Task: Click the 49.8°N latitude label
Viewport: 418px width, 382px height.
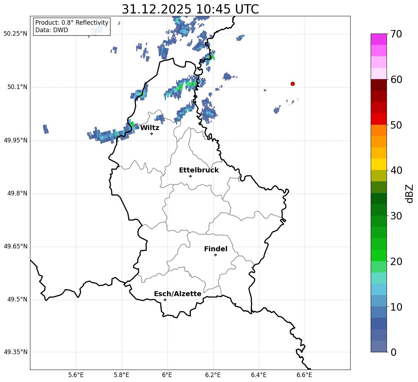Action: [x=17, y=193]
